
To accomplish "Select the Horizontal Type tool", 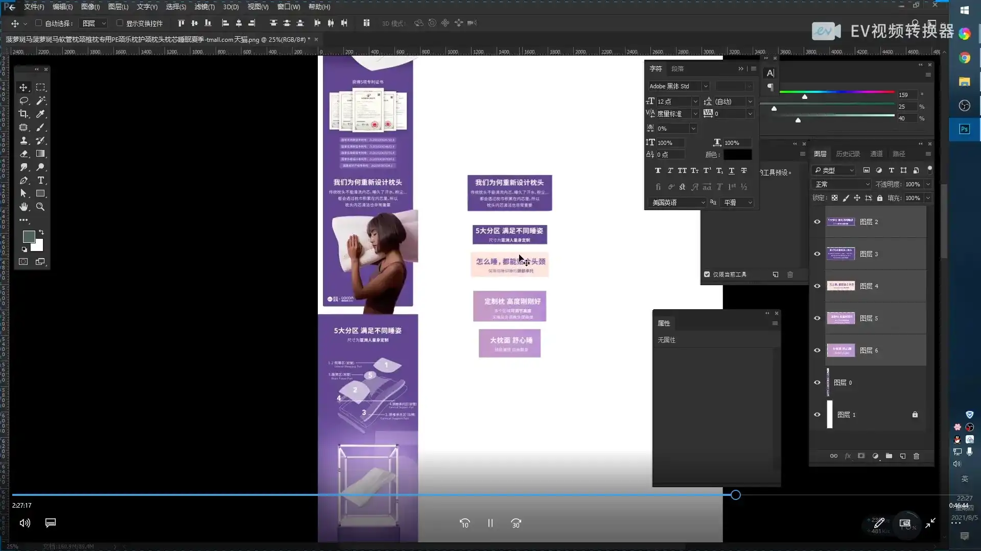I will 40,180.
